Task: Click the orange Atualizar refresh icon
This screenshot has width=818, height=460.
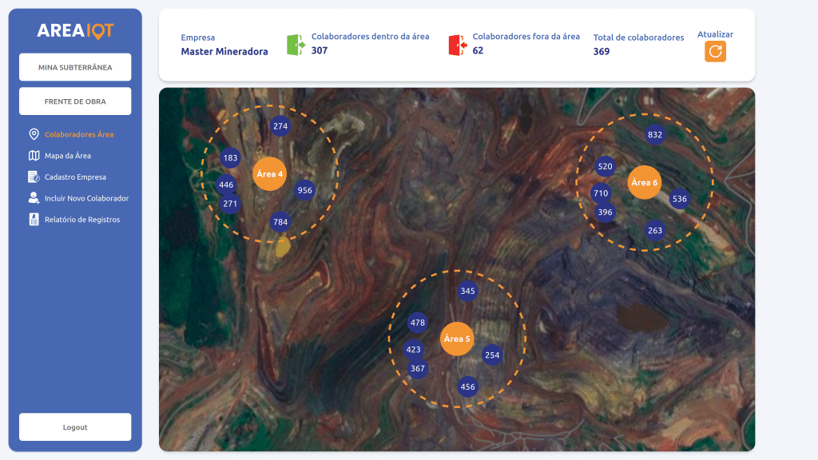Action: [715, 52]
